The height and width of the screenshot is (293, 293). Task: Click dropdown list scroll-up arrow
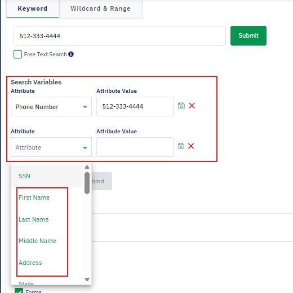click(87, 167)
